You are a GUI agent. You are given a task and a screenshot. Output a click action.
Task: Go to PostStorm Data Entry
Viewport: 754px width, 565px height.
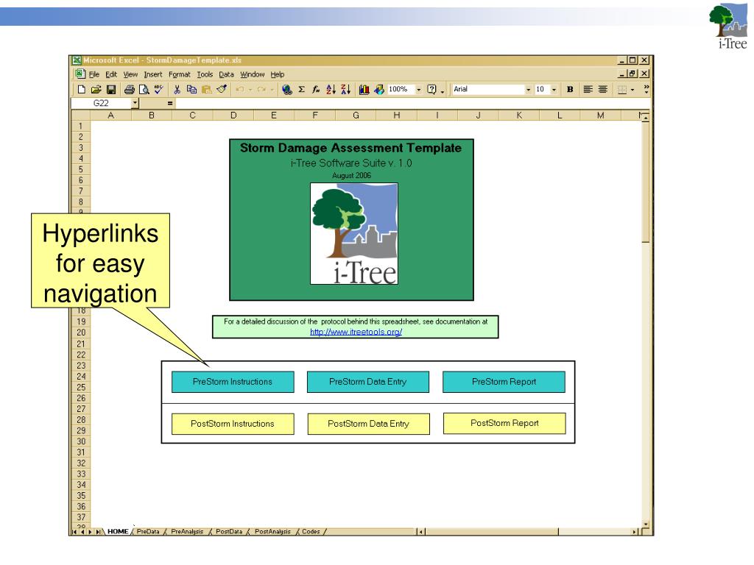pyautogui.click(x=368, y=424)
